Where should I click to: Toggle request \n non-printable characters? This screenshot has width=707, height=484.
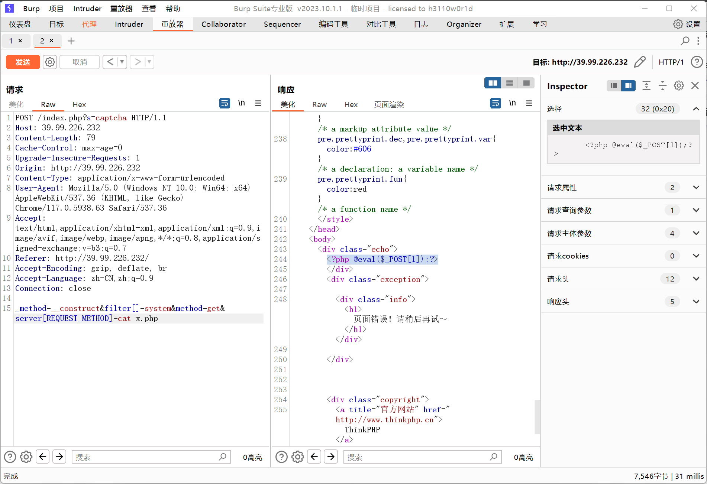tap(242, 103)
